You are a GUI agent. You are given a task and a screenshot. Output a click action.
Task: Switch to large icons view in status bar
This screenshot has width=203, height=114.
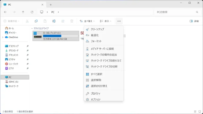(x=200, y=111)
